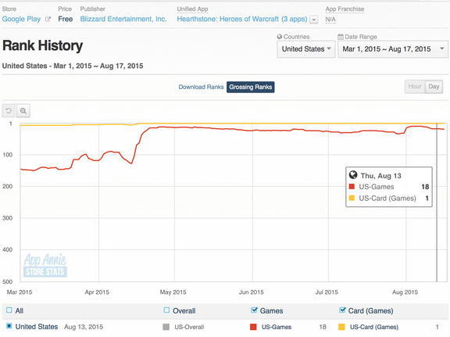Switch to the Download Ranks tab
Screen dimensions: 450x337
pyautogui.click(x=201, y=87)
